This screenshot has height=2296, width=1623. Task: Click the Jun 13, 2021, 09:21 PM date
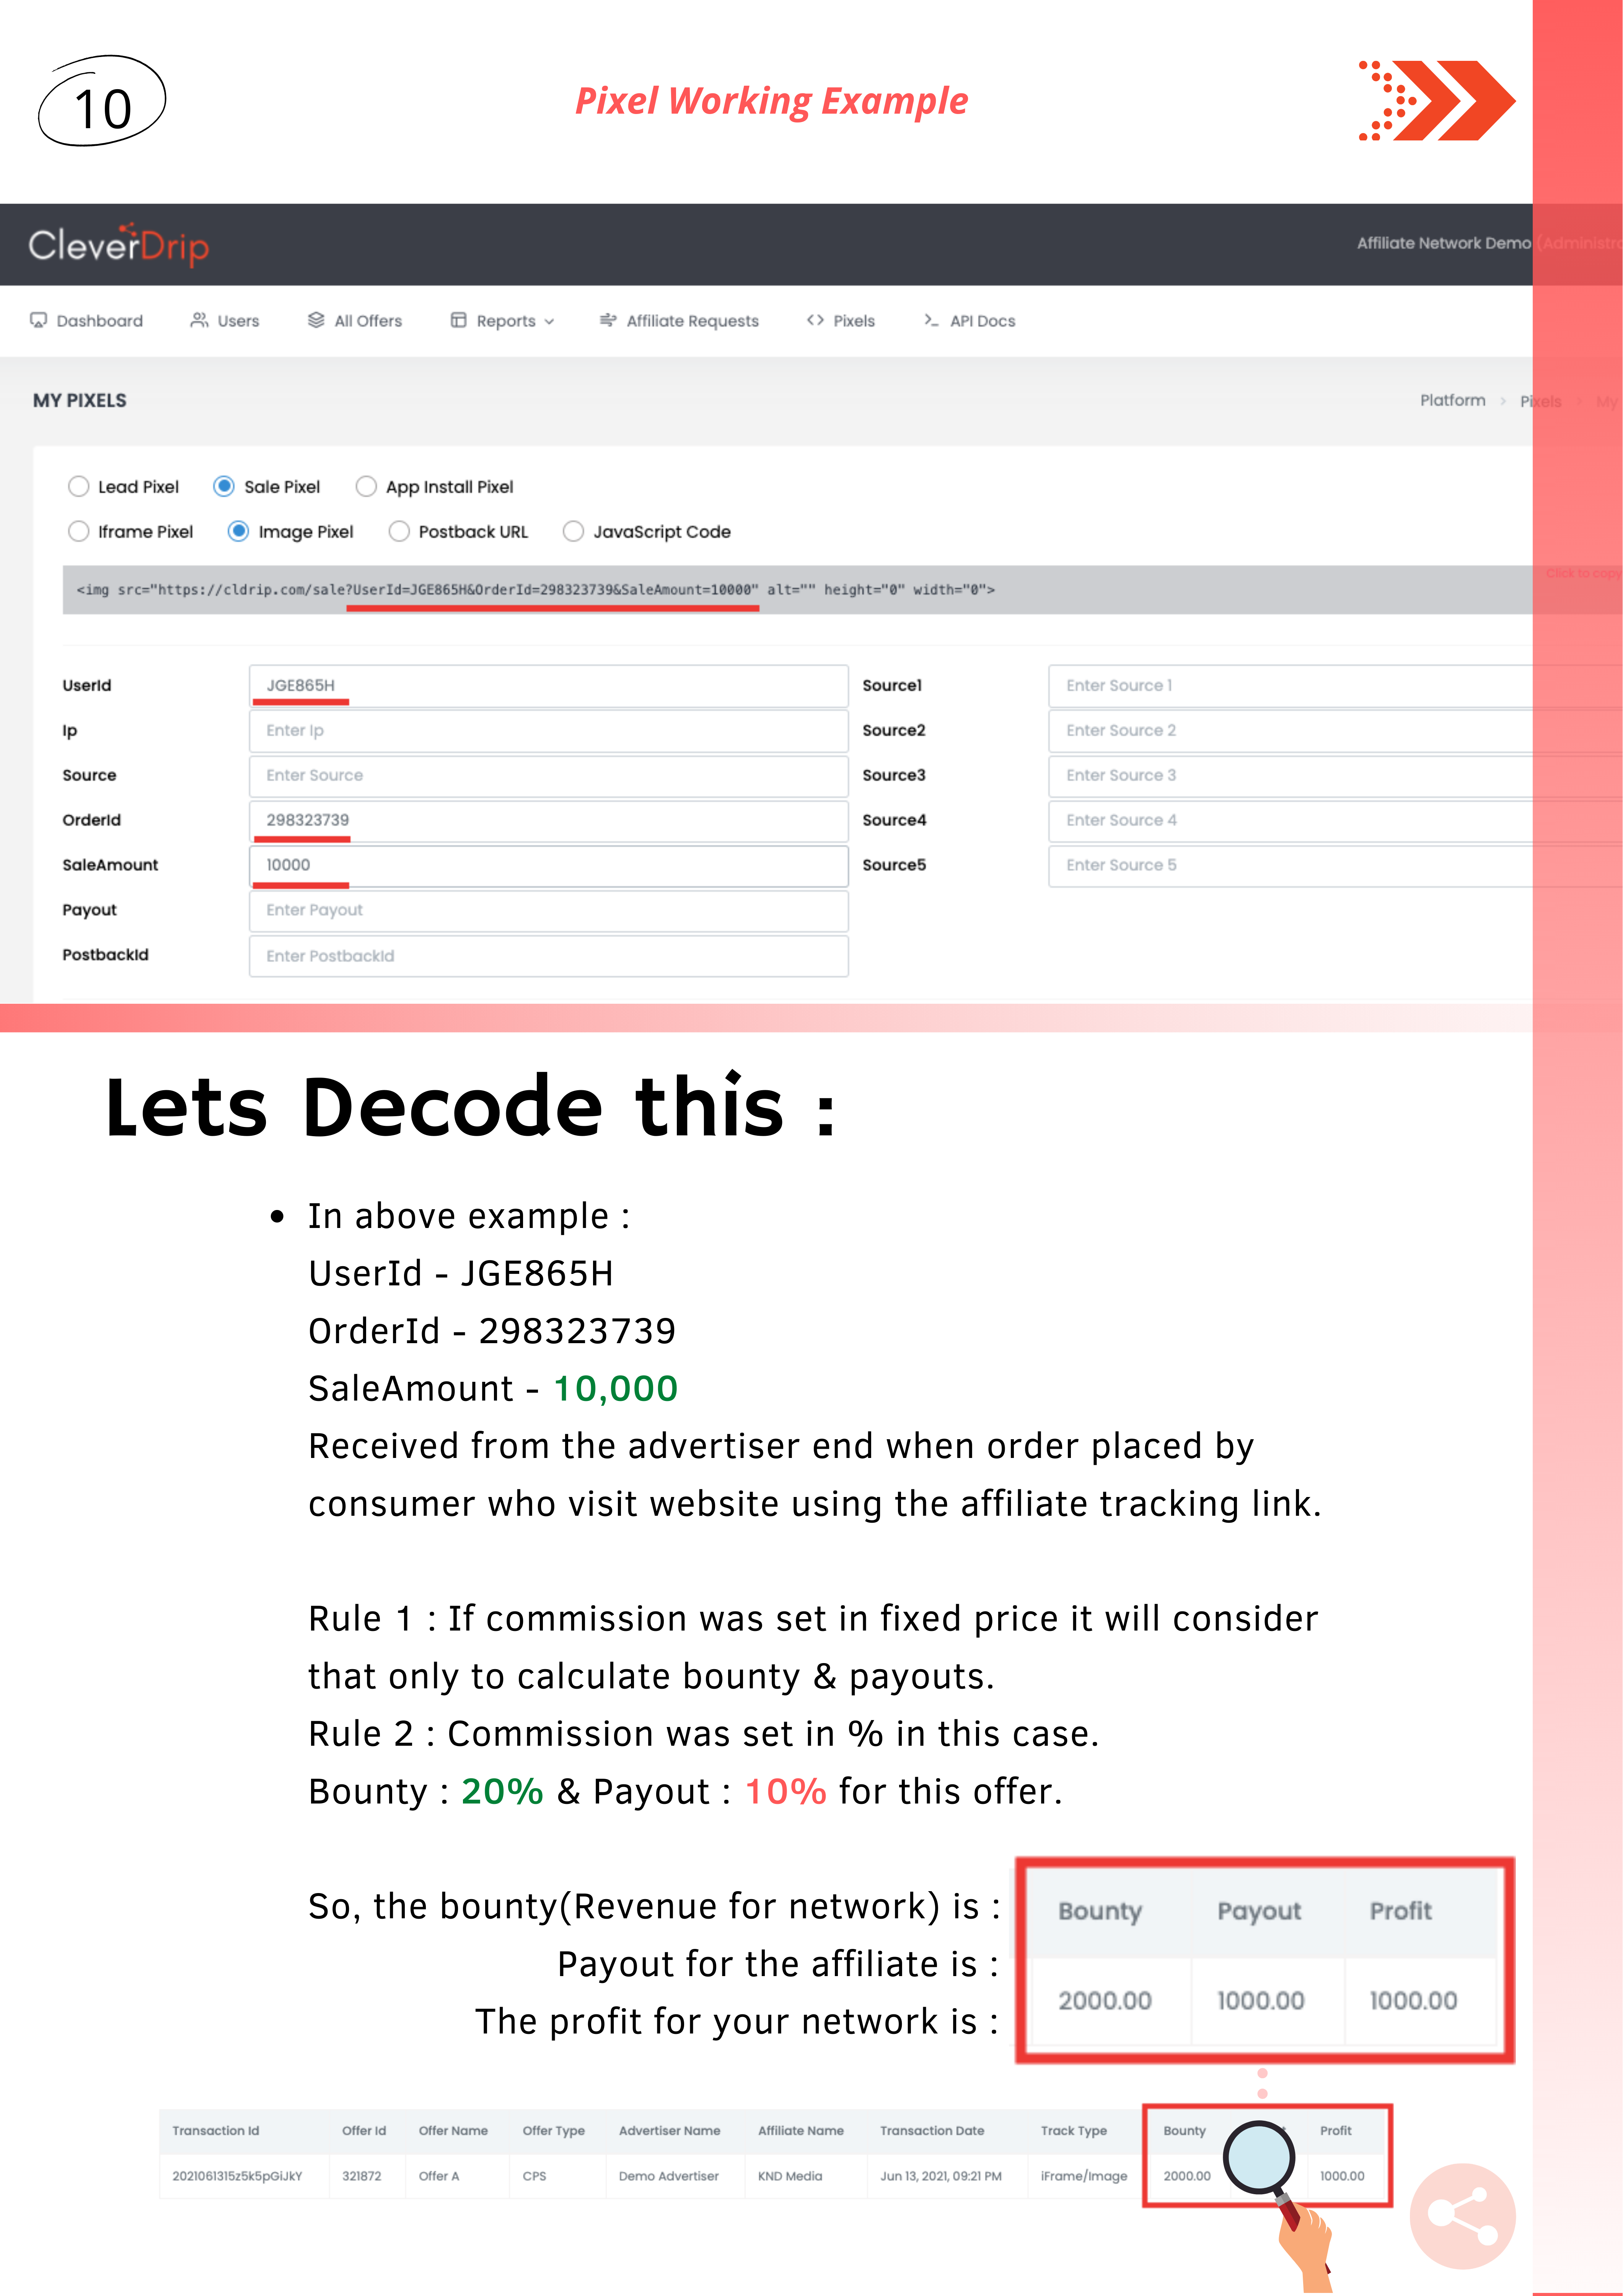pyautogui.click(x=941, y=2176)
